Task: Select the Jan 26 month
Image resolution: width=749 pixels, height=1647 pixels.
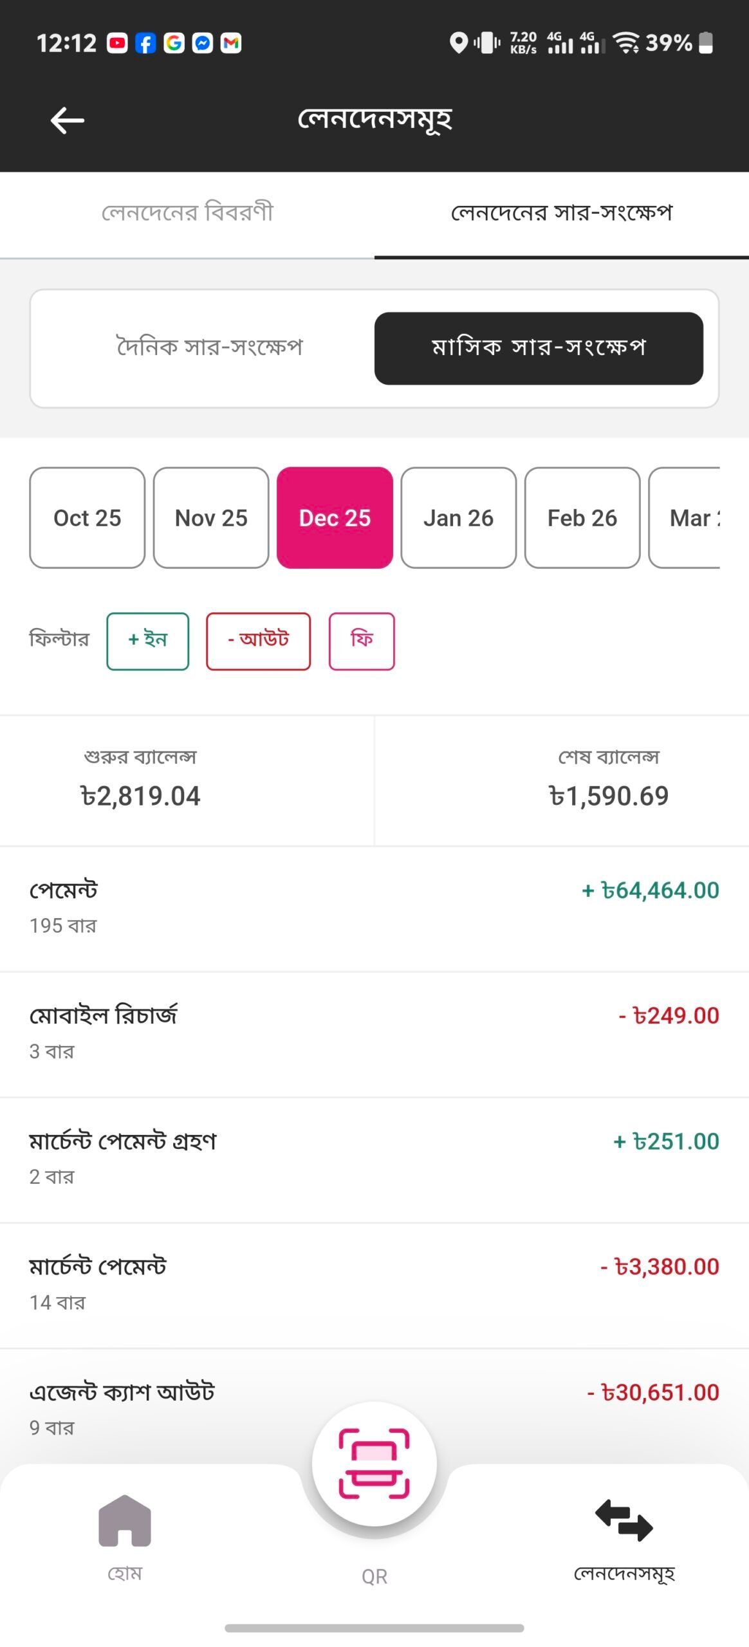Action: (x=458, y=518)
